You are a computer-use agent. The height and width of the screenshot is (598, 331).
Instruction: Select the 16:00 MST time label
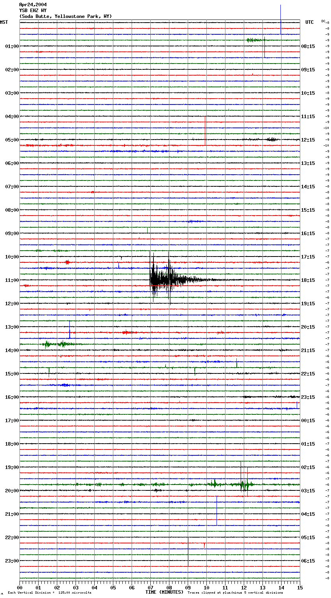coord(12,397)
